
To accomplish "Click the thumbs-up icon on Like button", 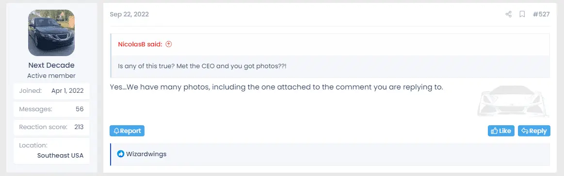I will coord(495,131).
